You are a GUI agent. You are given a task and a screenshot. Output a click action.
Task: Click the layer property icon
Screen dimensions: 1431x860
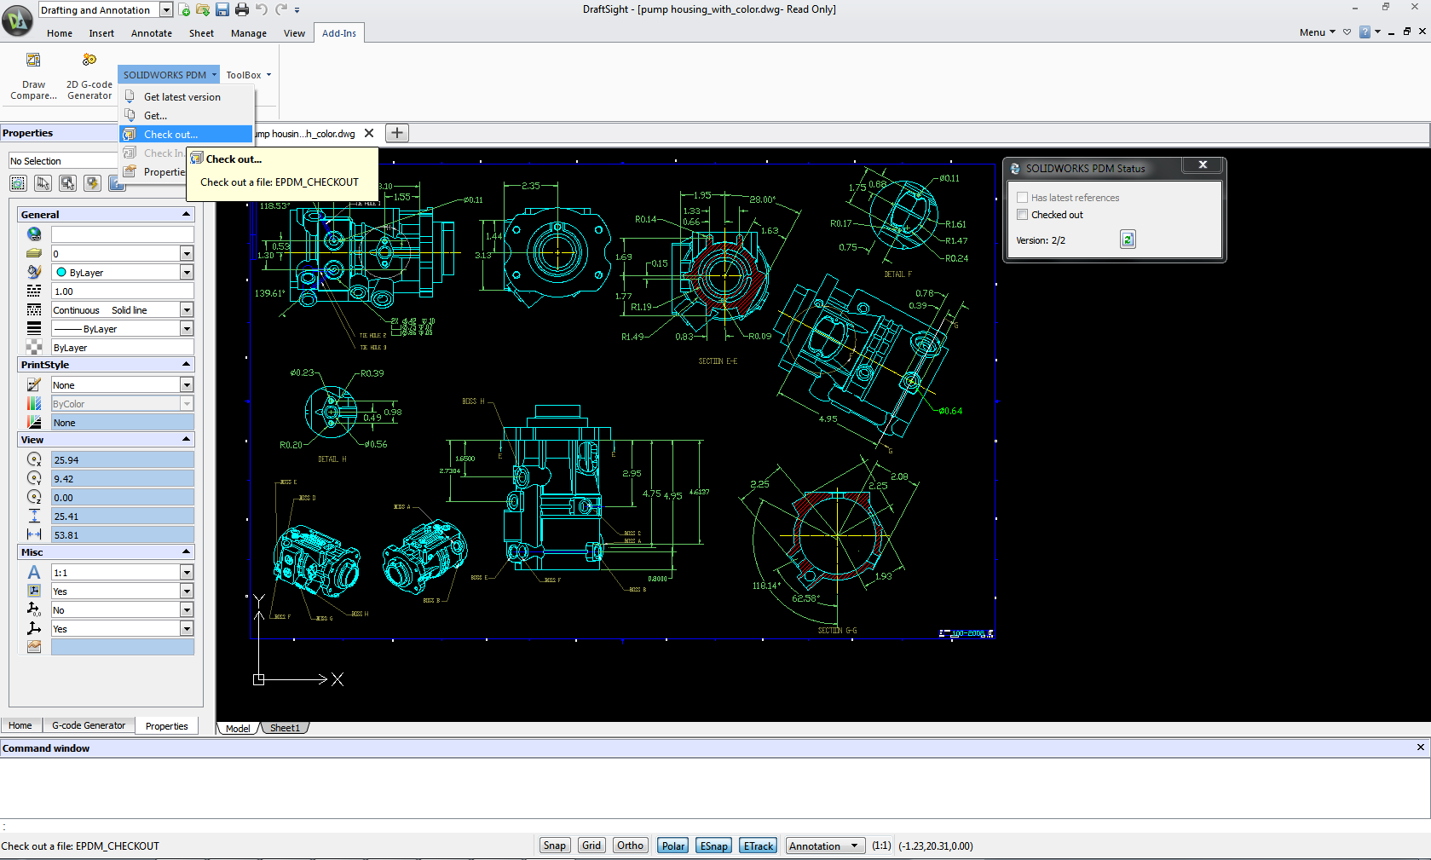click(x=34, y=253)
